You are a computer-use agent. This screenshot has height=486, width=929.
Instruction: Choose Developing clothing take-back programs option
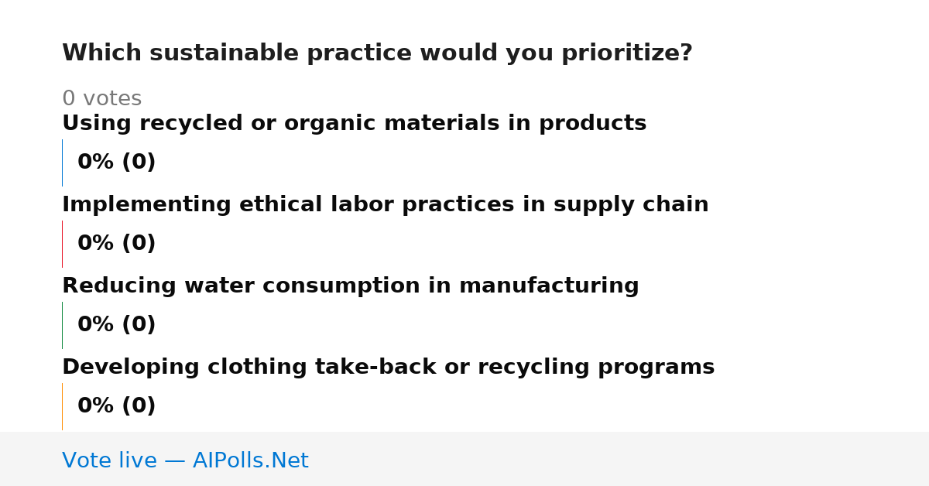[x=388, y=368]
